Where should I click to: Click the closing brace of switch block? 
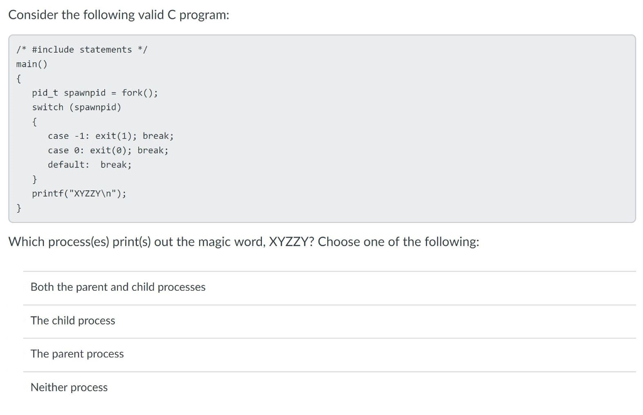[35, 179]
